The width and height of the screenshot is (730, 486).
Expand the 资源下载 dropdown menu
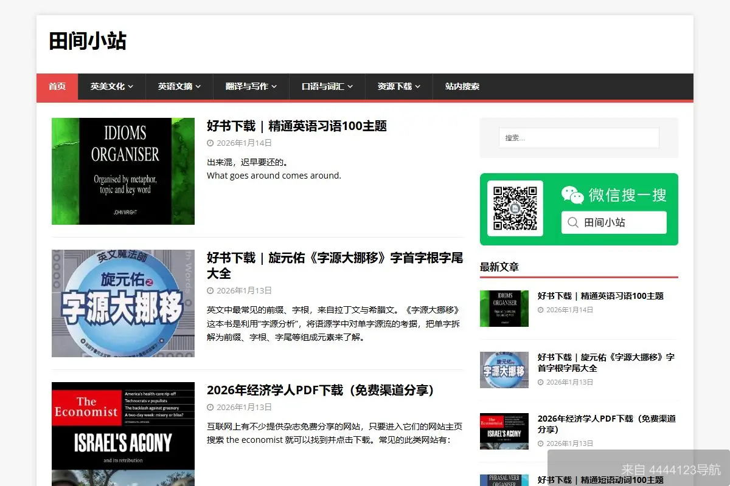click(x=395, y=87)
